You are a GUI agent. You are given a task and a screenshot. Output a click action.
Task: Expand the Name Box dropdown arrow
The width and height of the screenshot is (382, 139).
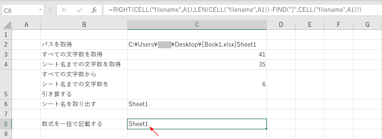(x=41, y=10)
